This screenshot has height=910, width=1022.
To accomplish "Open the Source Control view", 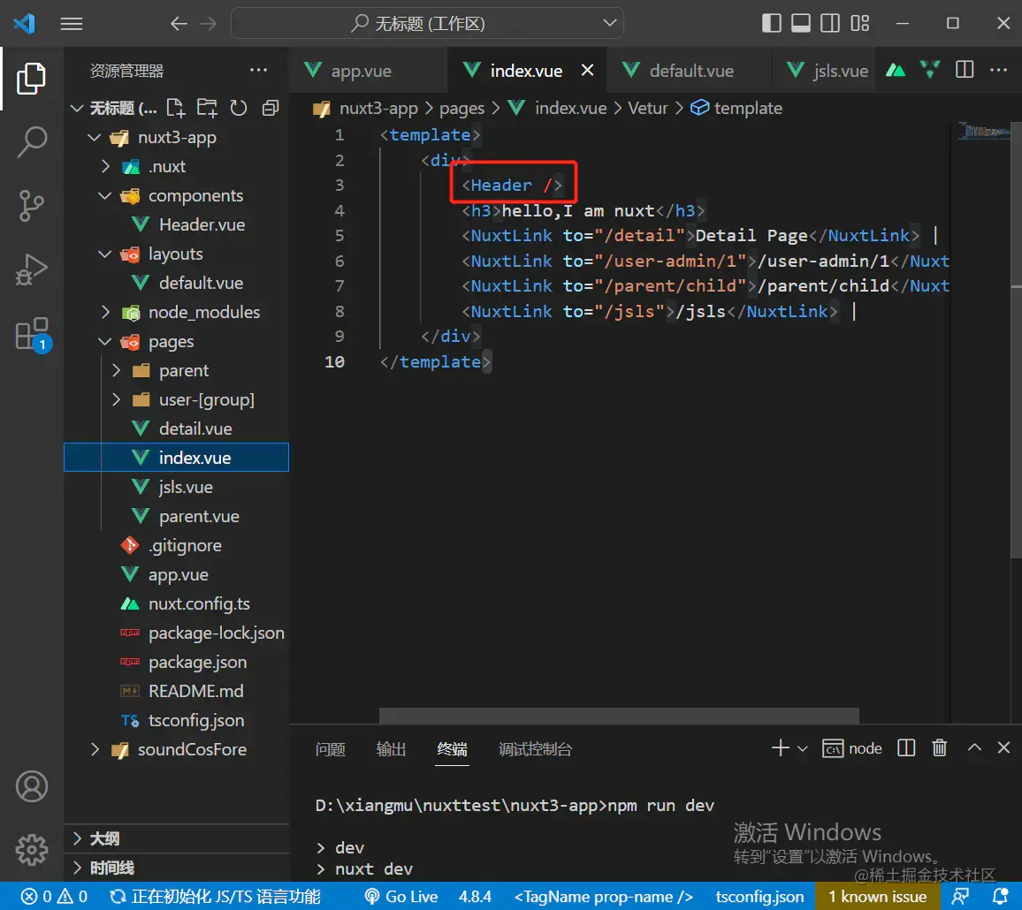I will point(31,206).
